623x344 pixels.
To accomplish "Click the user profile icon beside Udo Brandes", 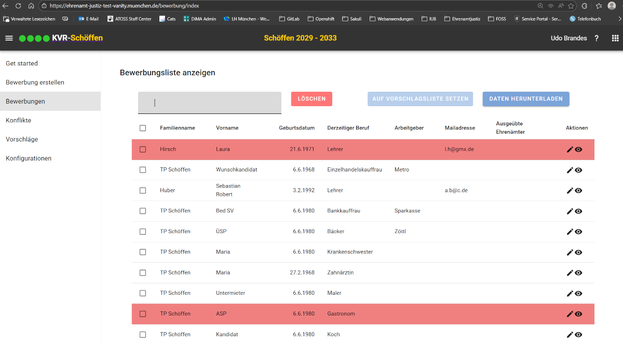I will [x=612, y=7].
